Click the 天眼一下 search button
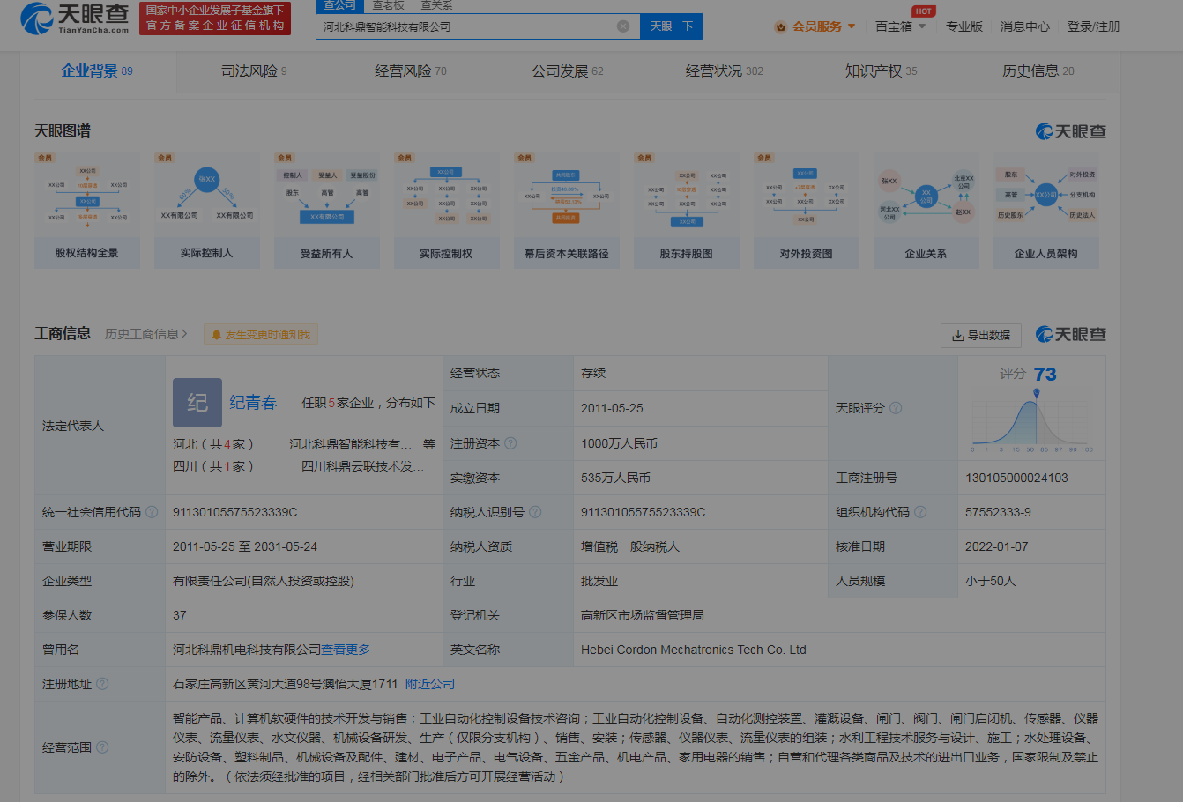The image size is (1183, 802). pos(672,26)
